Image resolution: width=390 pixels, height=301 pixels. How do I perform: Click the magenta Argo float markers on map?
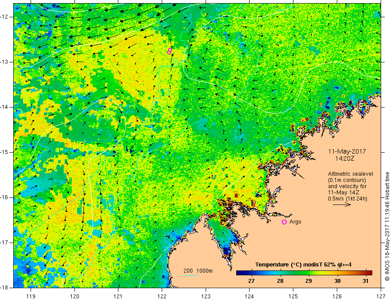(169, 51)
